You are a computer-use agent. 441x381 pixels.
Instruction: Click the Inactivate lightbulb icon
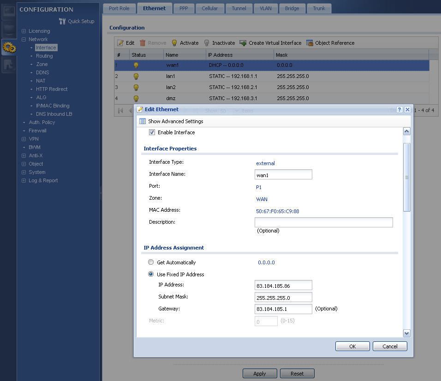[207, 43]
